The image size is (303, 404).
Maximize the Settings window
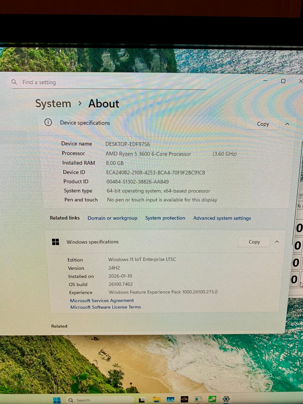[x=283, y=81]
